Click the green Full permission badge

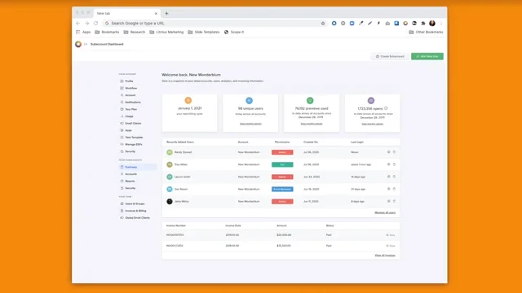(282, 164)
